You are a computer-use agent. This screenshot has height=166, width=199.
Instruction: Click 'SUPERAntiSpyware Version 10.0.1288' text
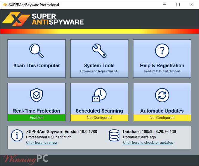point(62,131)
